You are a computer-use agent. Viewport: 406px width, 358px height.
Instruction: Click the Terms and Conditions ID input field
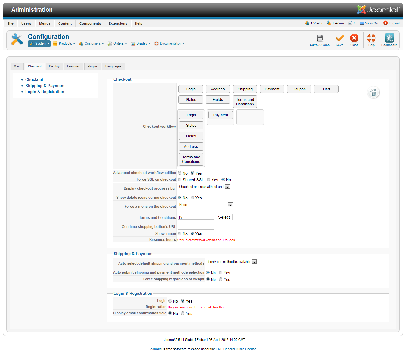pos(196,217)
